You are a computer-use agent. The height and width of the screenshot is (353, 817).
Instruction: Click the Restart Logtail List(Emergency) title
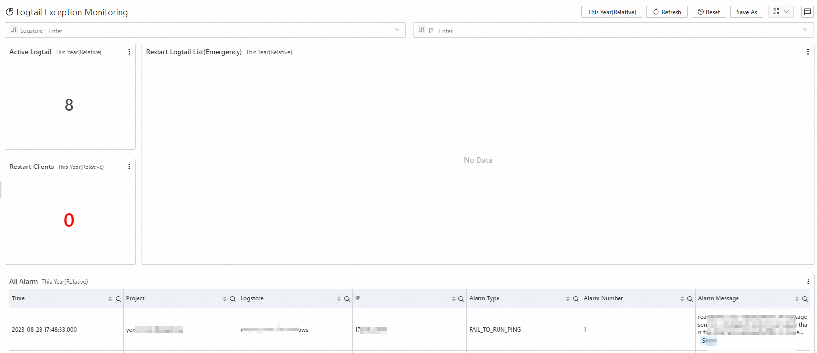tap(194, 52)
